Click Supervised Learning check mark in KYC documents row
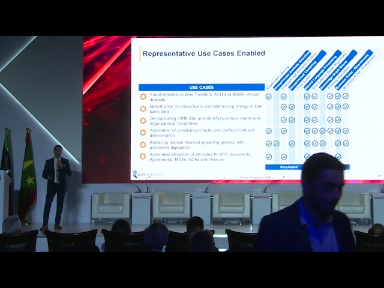This screenshot has height=288, width=384. click(269, 157)
